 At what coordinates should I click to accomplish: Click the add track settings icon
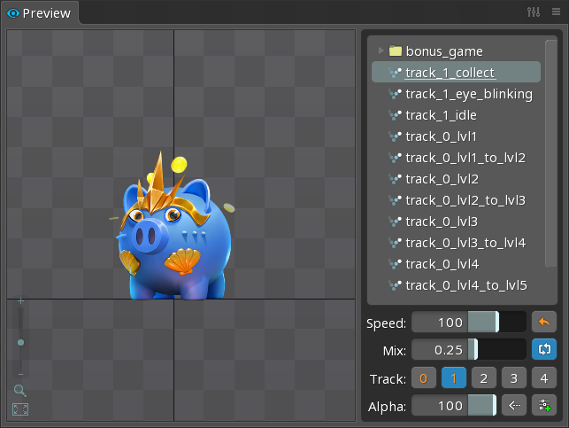point(543,406)
